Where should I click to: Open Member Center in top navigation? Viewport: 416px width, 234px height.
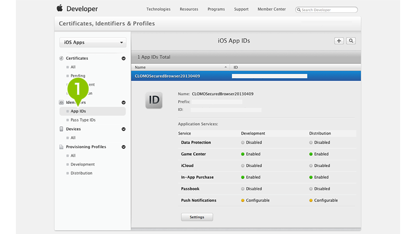(x=271, y=9)
